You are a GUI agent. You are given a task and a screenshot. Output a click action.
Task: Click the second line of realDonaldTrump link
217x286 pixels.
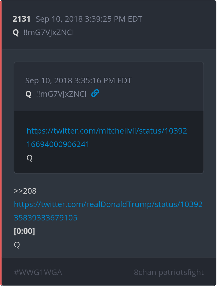46,218
